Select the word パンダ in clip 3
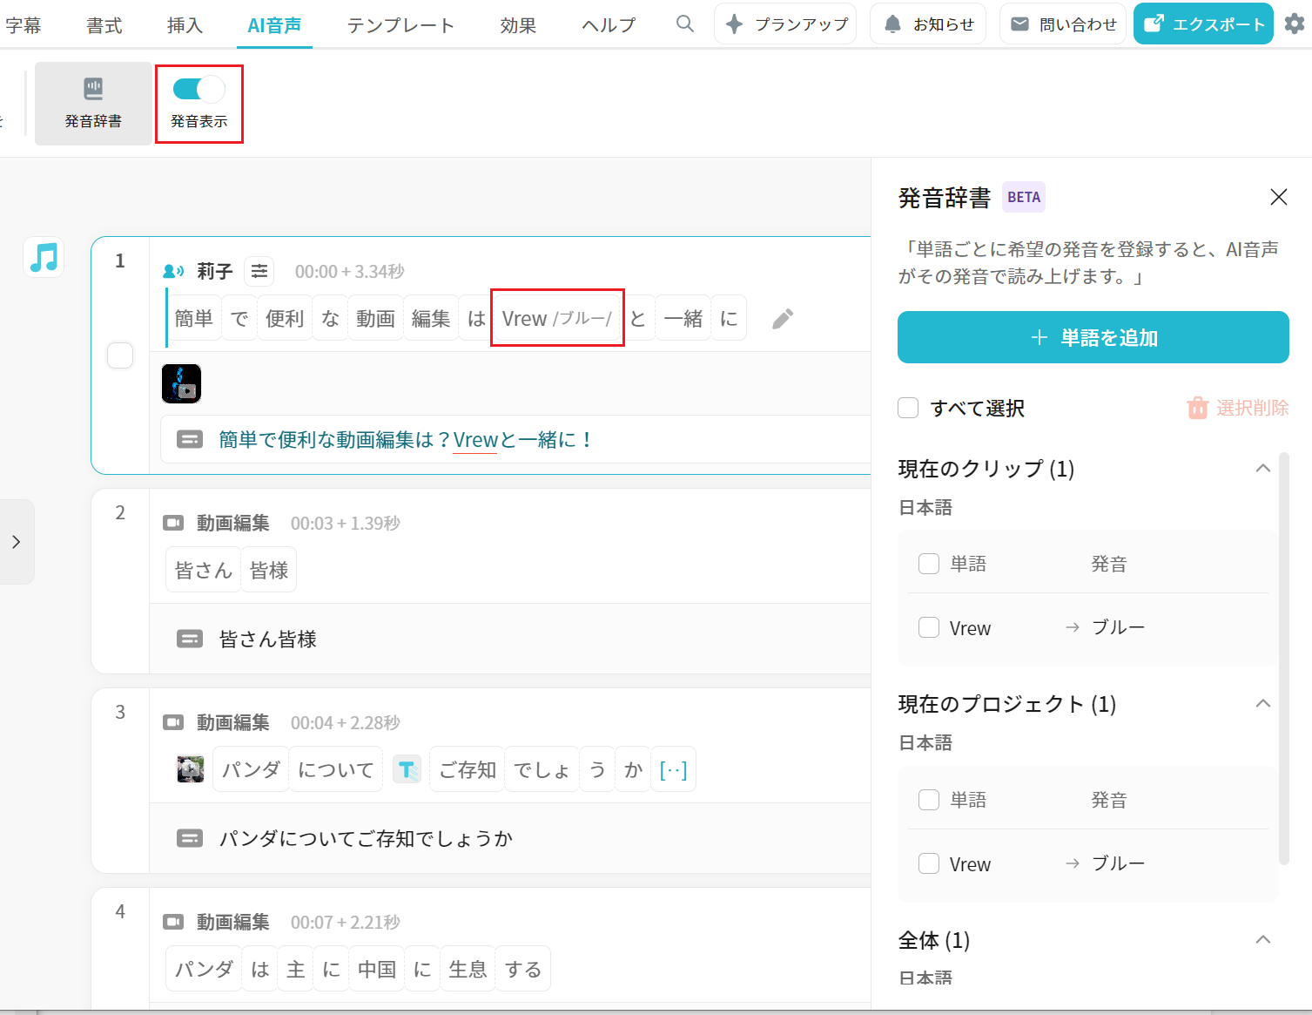This screenshot has width=1312, height=1015. [251, 769]
